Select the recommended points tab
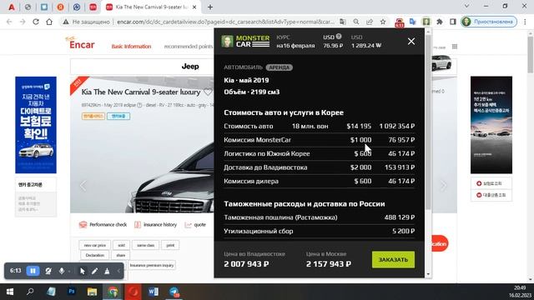534x300 pixels. (x=189, y=47)
